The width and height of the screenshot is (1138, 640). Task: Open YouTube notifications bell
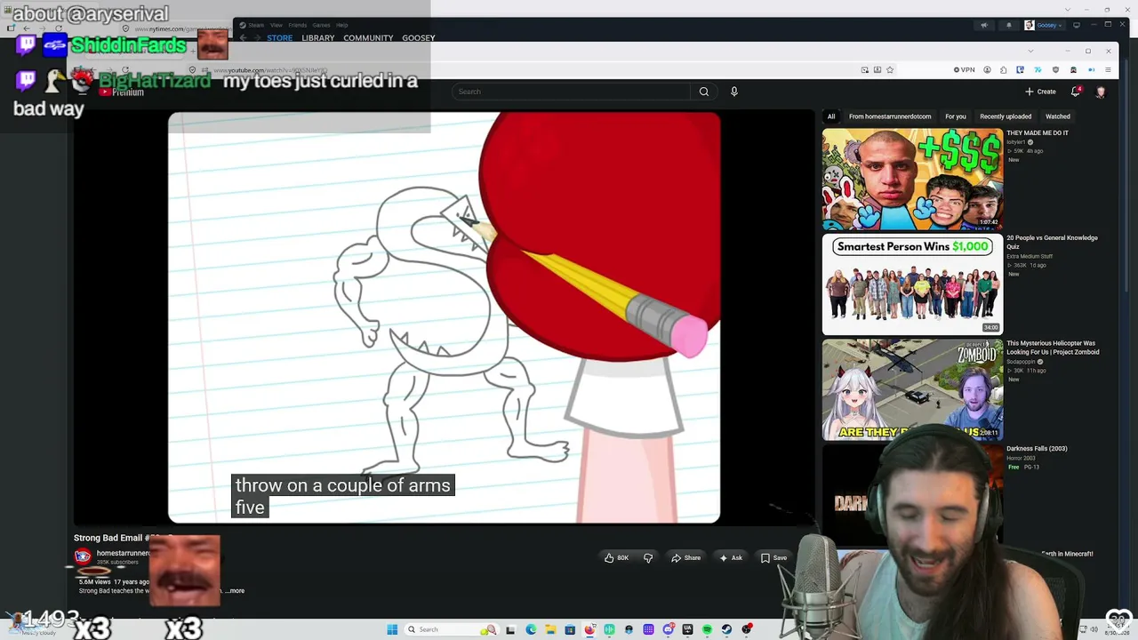1076,92
